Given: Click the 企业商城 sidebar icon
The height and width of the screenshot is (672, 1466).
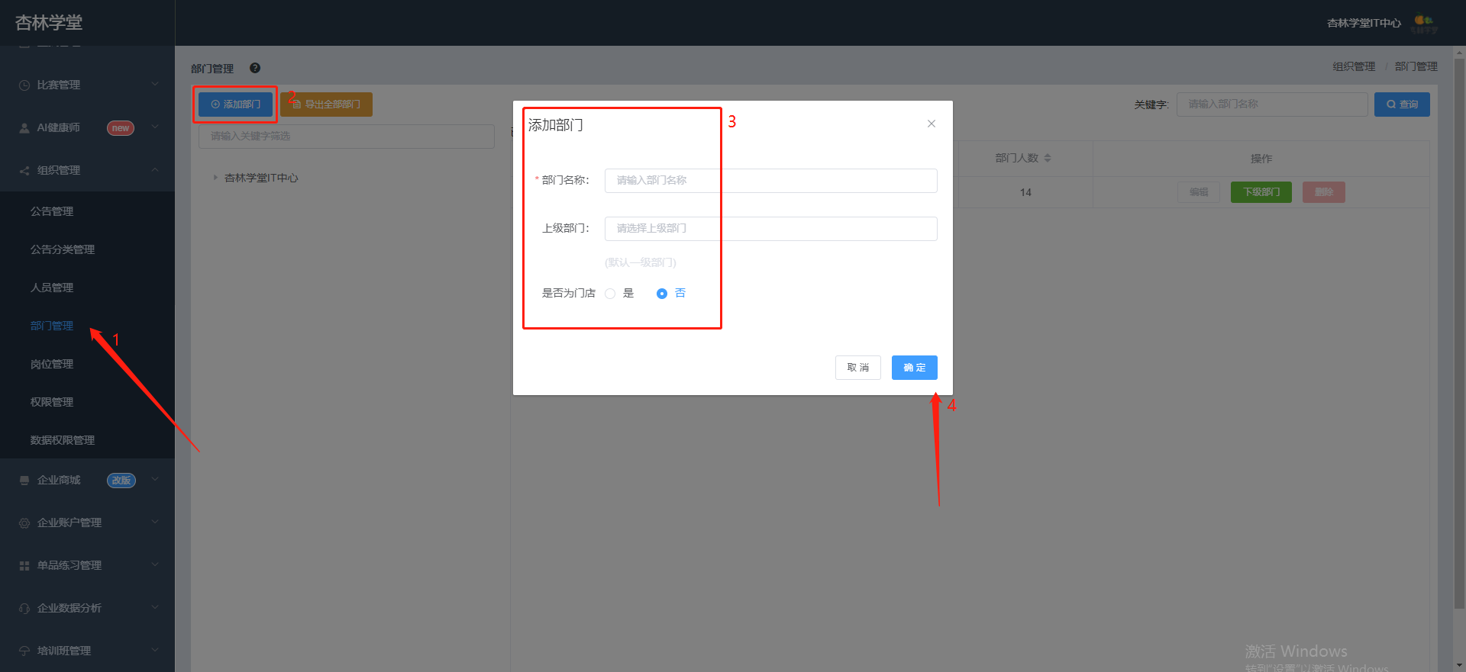Looking at the screenshot, I should 24,480.
